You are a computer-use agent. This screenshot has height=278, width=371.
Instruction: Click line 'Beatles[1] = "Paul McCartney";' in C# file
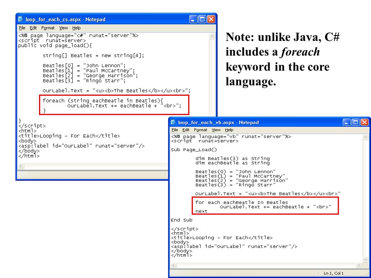(x=89, y=70)
